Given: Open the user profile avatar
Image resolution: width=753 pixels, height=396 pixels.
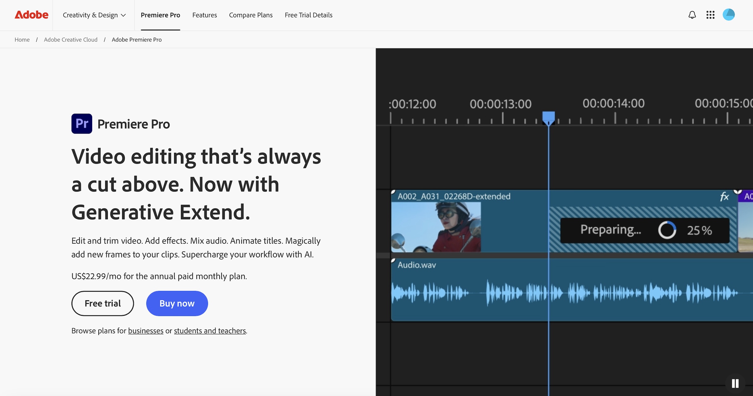Looking at the screenshot, I should (x=729, y=15).
